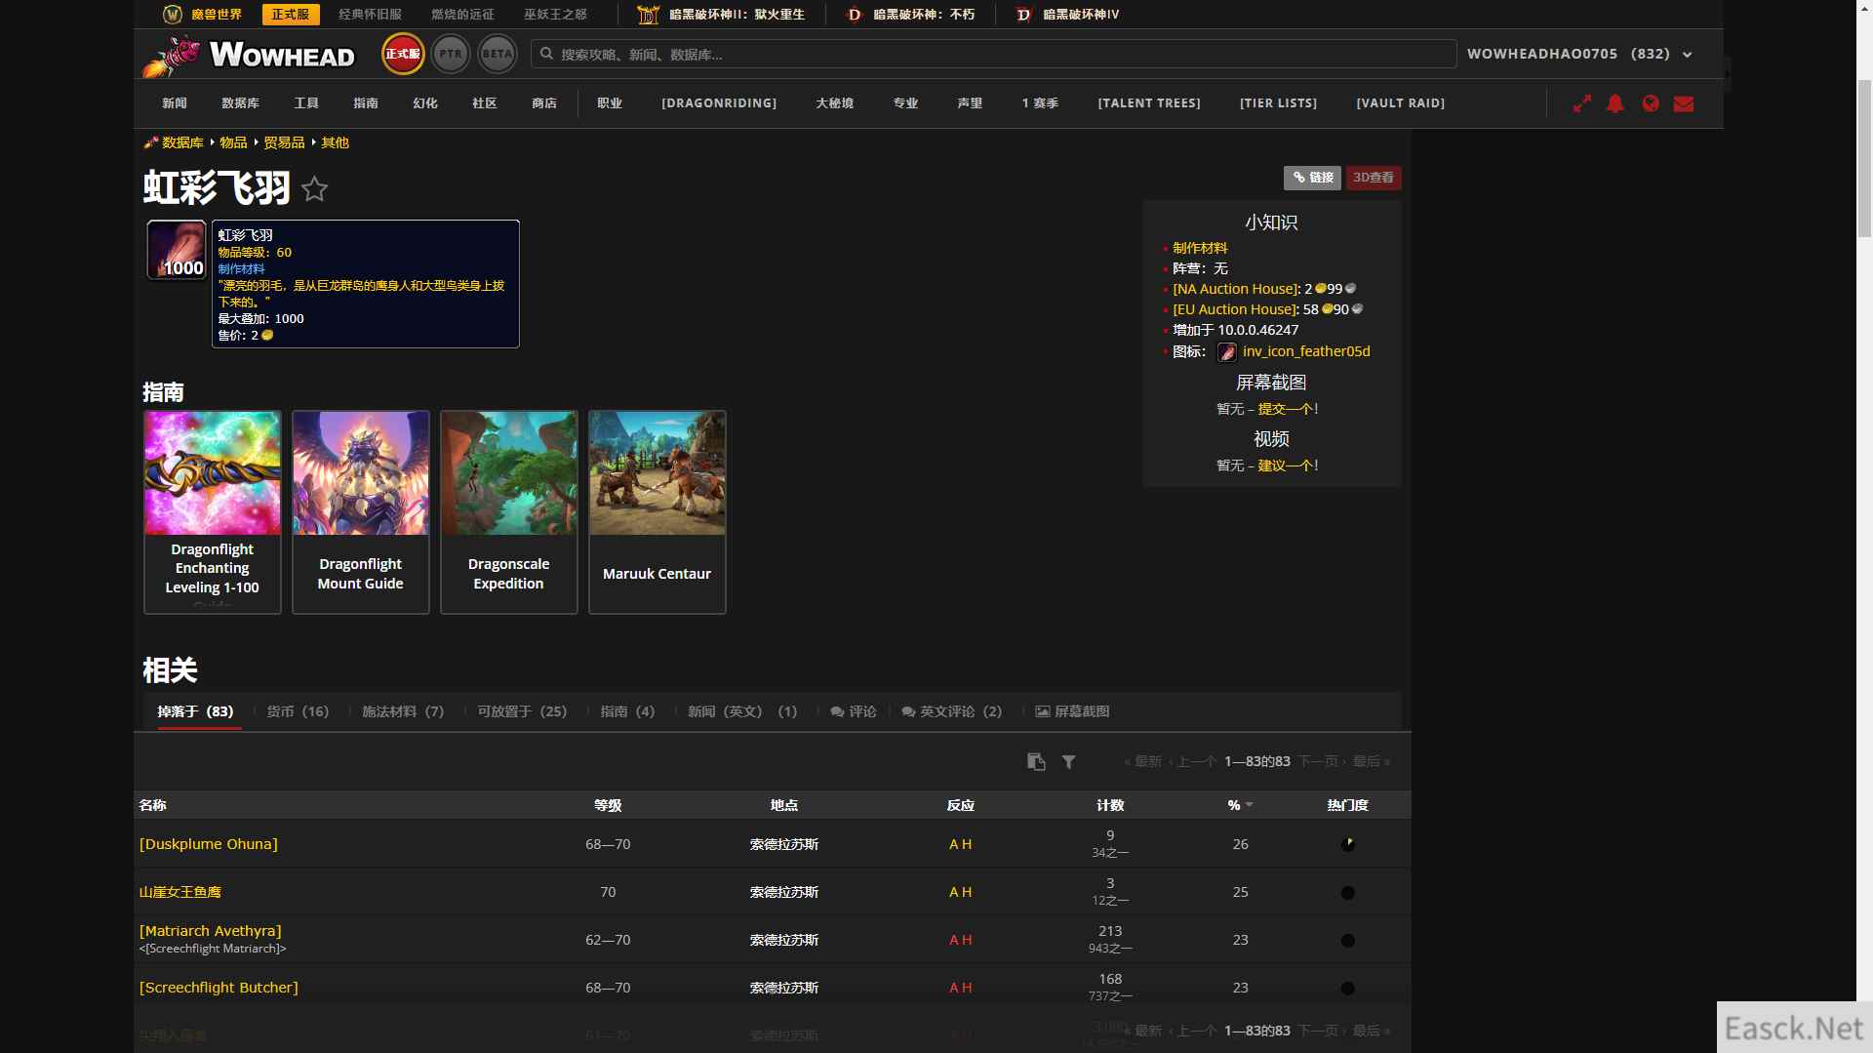1873x1053 pixels.
Task: Switch to the PTR realm badge
Action: coord(451,54)
